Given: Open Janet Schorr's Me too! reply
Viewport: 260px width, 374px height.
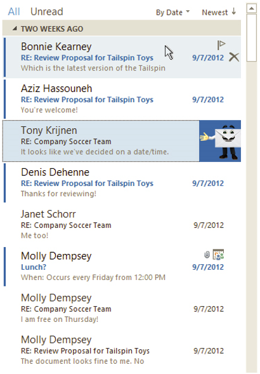Looking at the screenshot, I should click(x=122, y=225).
